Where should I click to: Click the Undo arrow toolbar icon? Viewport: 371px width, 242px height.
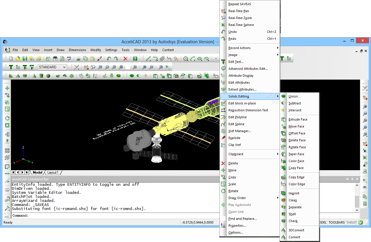pyautogui.click(x=109, y=59)
